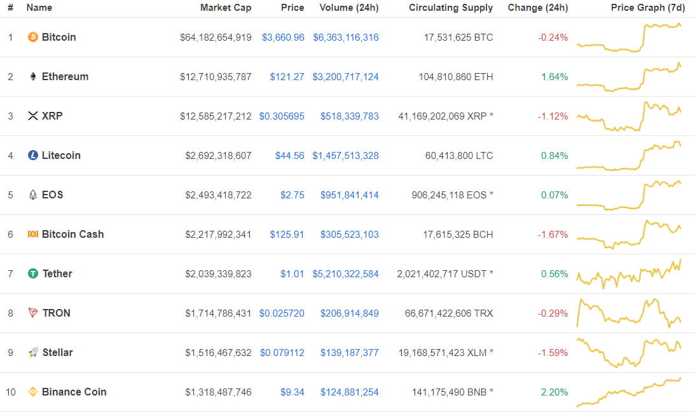Open Bitcoin 7-day price graph

click(x=629, y=38)
